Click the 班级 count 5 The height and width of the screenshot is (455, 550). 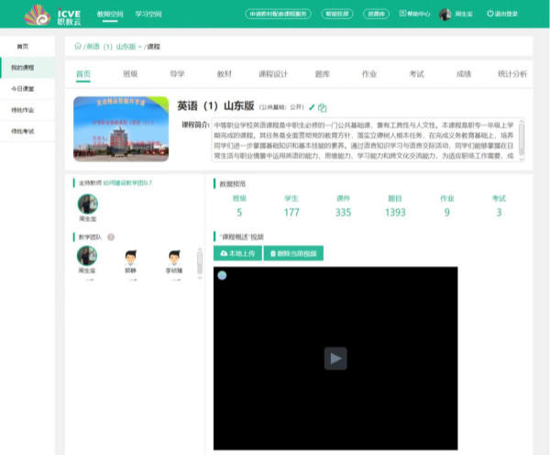click(x=239, y=213)
